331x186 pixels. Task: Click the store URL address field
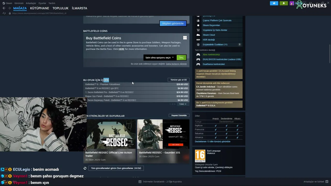click(39, 13)
